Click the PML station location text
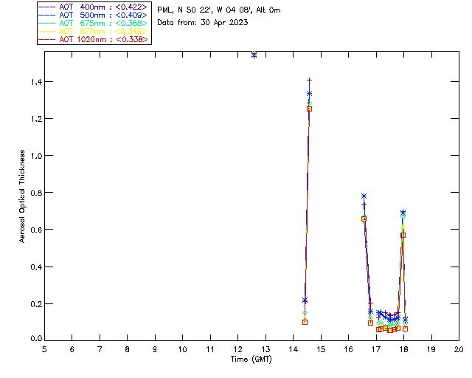472x378 pixels. tap(219, 10)
